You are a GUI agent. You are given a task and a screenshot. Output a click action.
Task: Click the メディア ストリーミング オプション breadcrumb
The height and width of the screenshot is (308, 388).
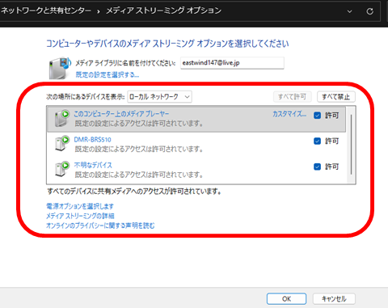pyautogui.click(x=163, y=11)
